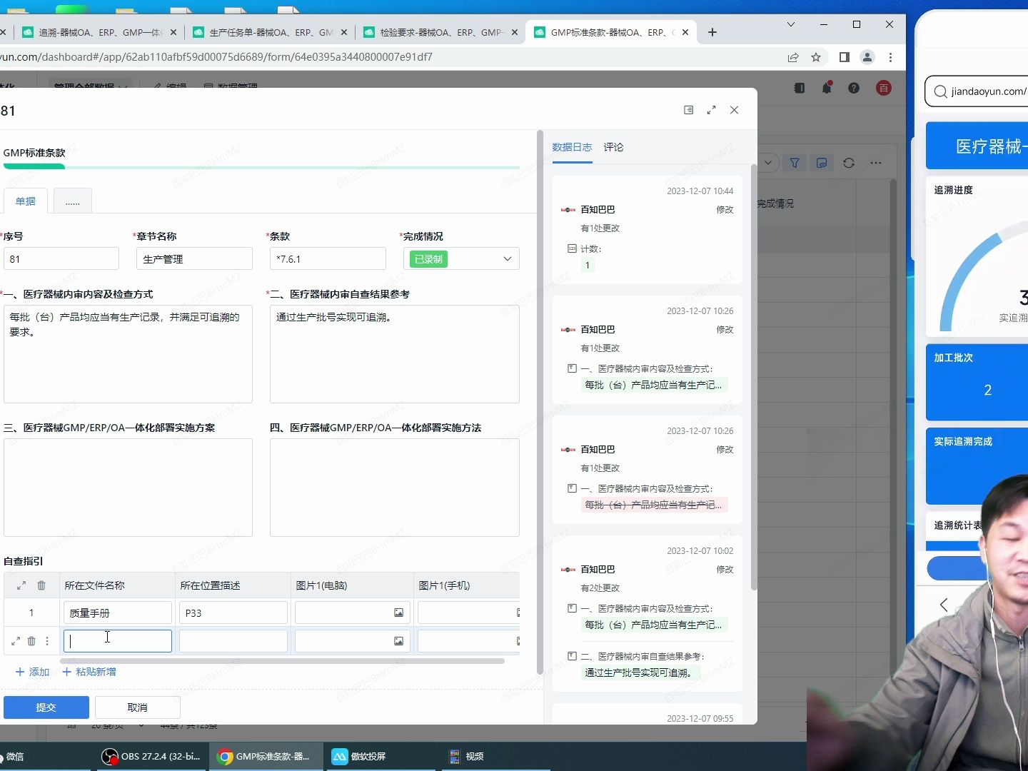Expand the record dialog to fullscreen arrows icon
This screenshot has height=771, width=1028.
click(711, 110)
